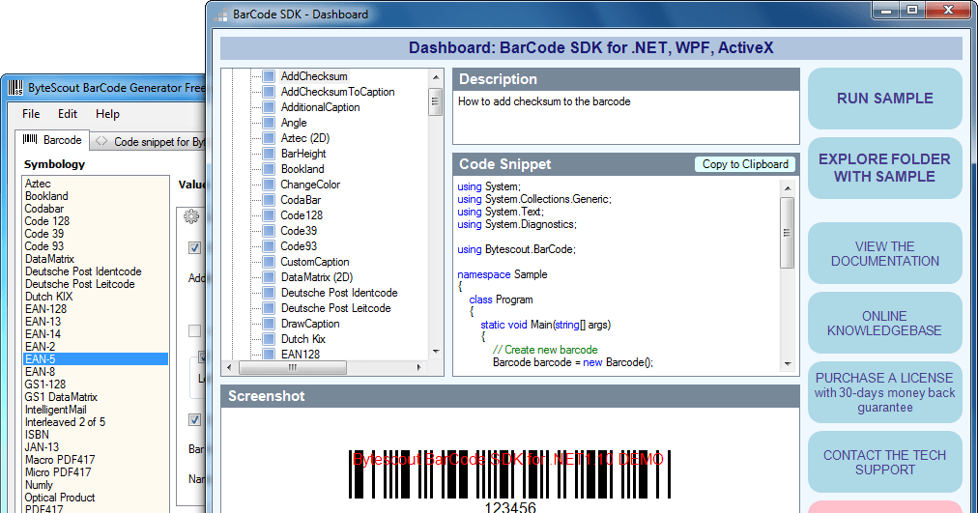Click the icon beside Deutsche Post Leitcode sample
The height and width of the screenshot is (513, 978).
click(x=269, y=308)
